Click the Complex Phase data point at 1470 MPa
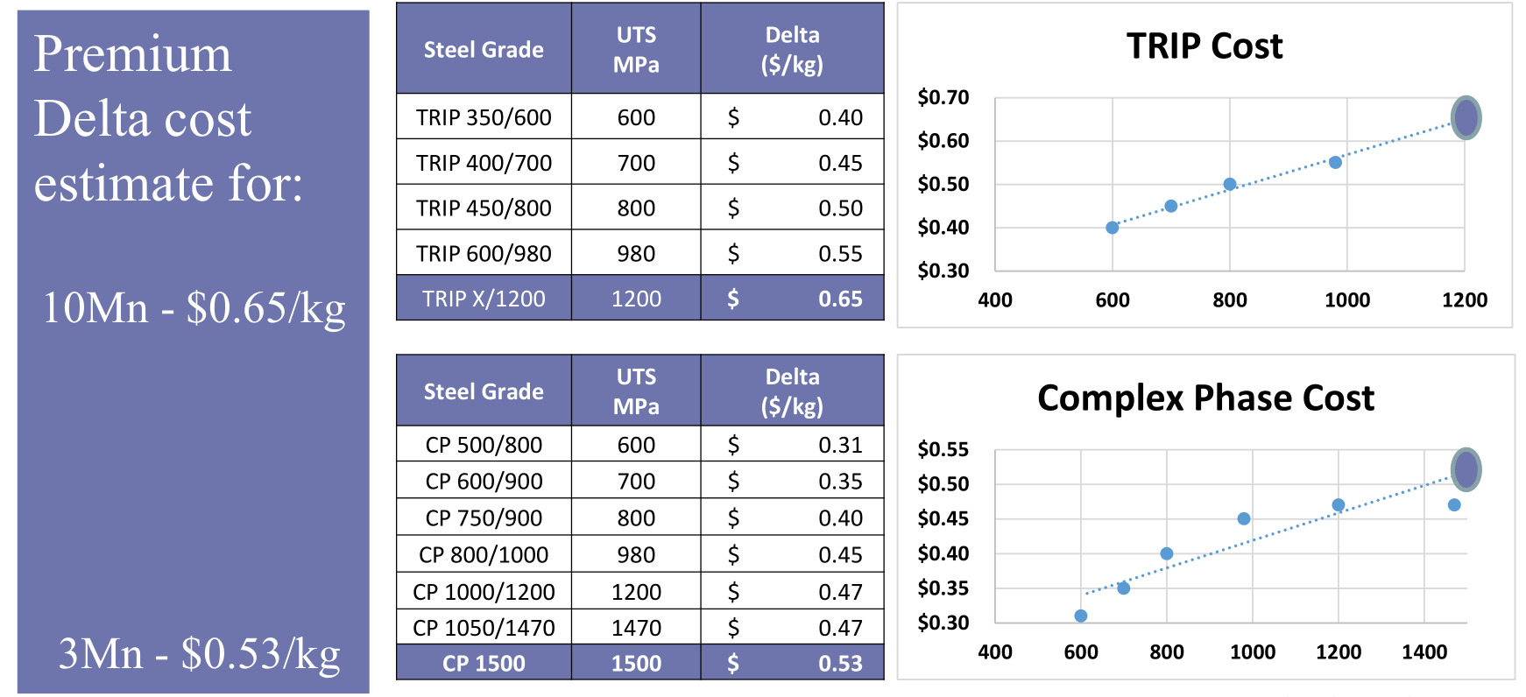Viewport: 1526px width, 697px height. 1454,505
